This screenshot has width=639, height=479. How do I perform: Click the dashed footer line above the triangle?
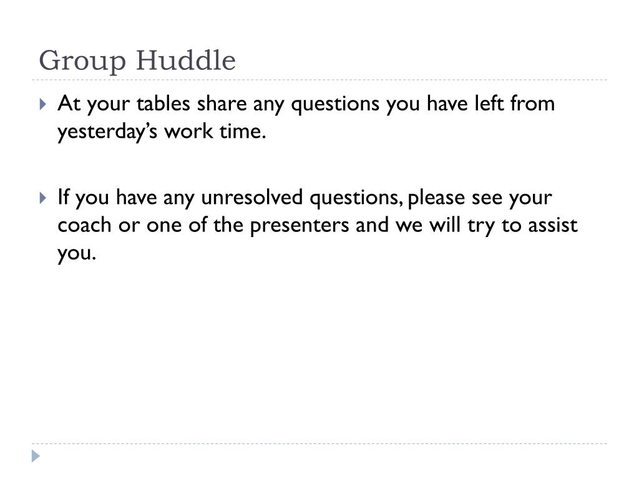pyautogui.click(x=319, y=443)
